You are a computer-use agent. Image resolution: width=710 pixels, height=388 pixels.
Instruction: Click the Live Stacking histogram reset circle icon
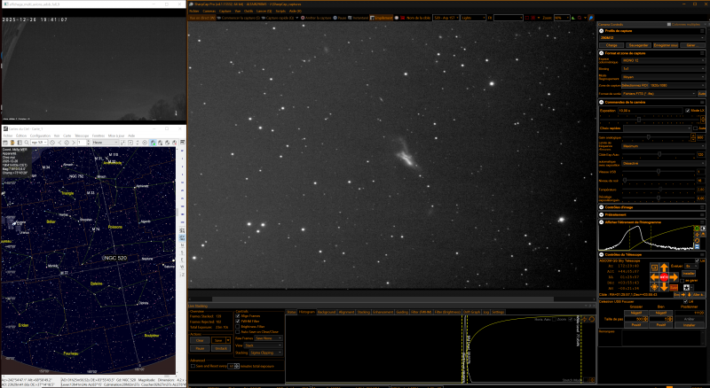pyautogui.click(x=592, y=319)
